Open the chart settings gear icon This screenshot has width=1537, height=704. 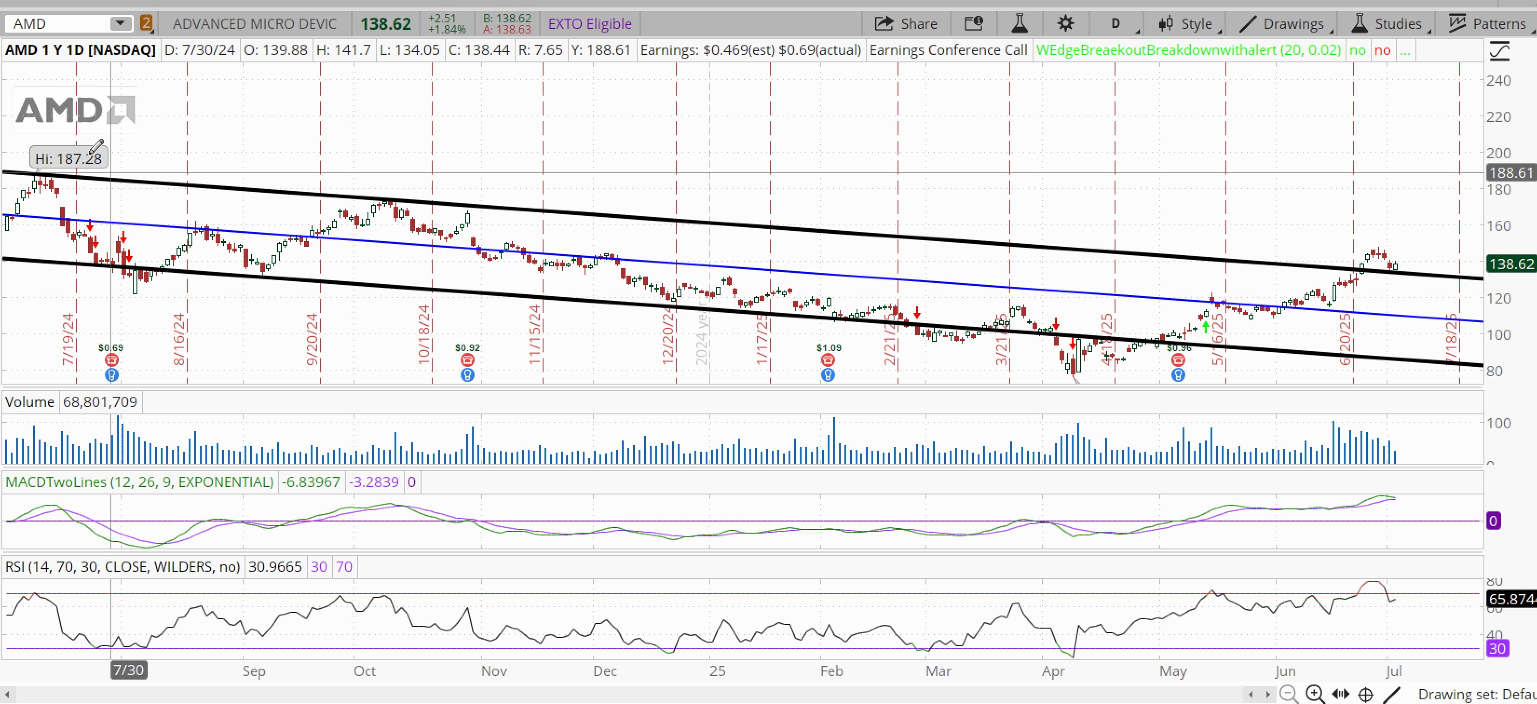coord(1065,24)
